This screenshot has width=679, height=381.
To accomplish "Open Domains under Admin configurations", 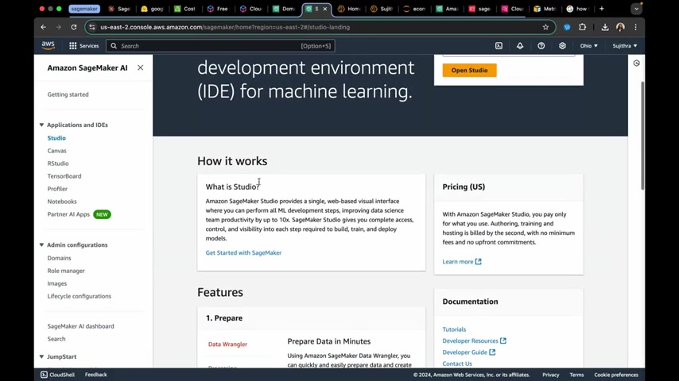I will coord(60,258).
